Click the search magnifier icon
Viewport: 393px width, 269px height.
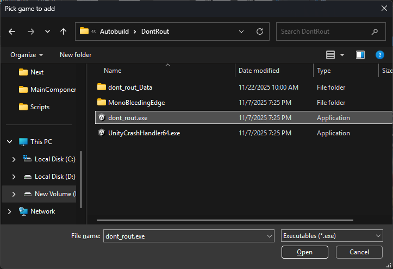[375, 32]
